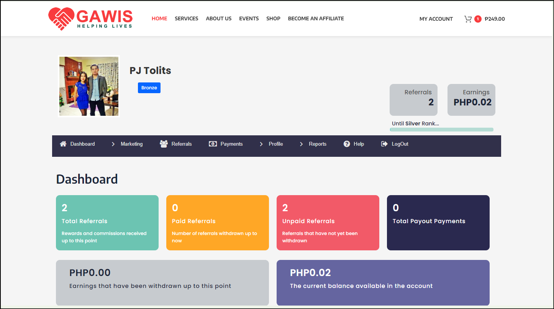This screenshot has height=309, width=554.
Task: Click the GAWIS heart logo
Action: pyautogui.click(x=61, y=19)
